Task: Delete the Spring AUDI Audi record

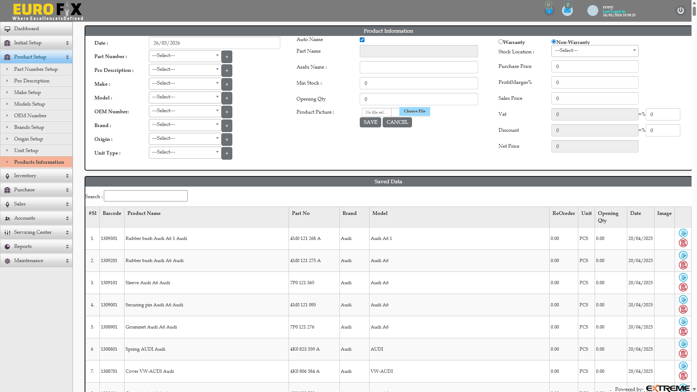Action: coord(683,354)
